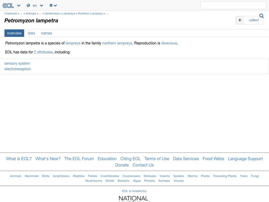Viewport: 269px width, 202px height.
Task: Click the magnifying glass search icon
Action: pos(262,16)
